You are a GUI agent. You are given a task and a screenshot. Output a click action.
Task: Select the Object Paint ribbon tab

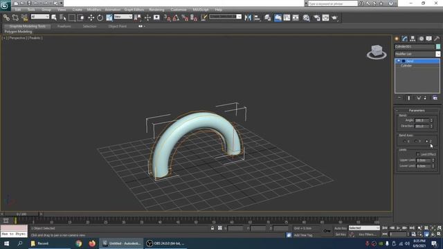[117, 26]
